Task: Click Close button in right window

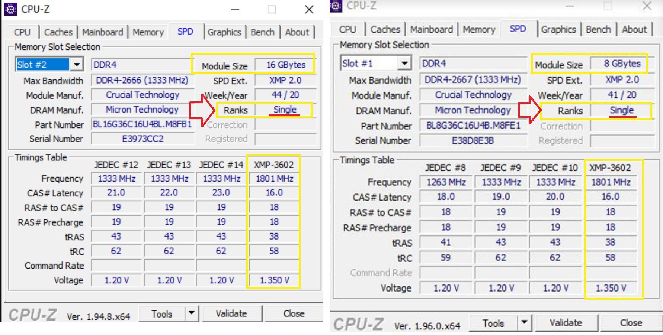Action: pyautogui.click(x=631, y=323)
